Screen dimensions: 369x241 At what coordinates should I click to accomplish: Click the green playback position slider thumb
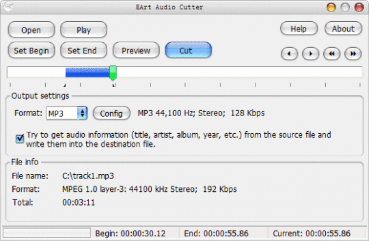tap(113, 73)
